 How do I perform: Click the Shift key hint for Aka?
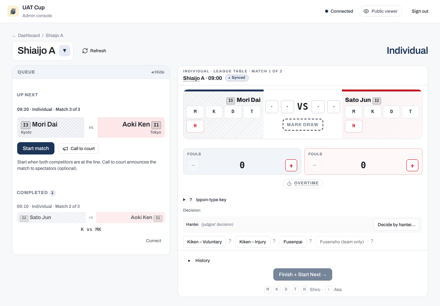click(x=329, y=290)
